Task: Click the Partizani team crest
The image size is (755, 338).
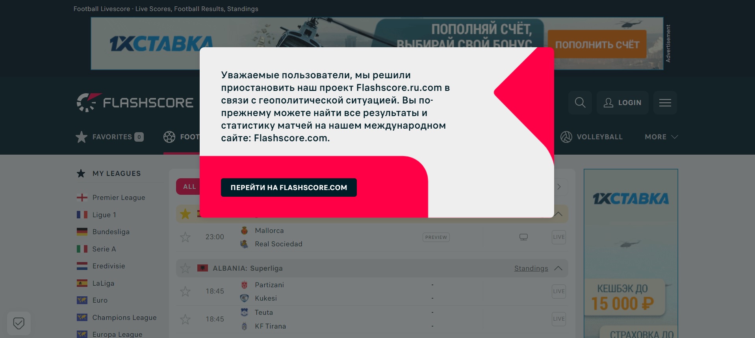Action: (x=244, y=285)
